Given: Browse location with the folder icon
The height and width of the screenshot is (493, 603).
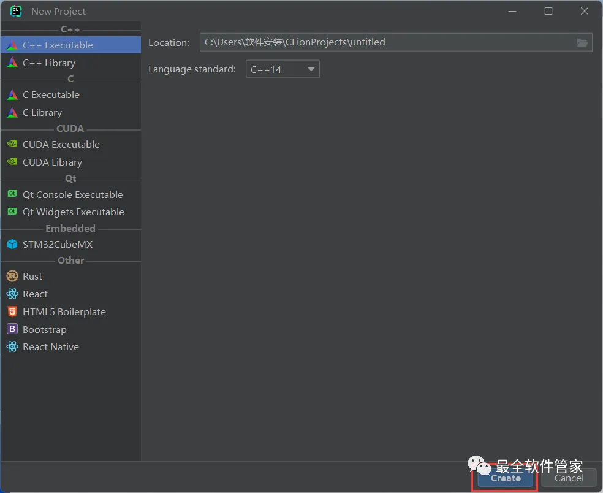Looking at the screenshot, I should [x=582, y=43].
